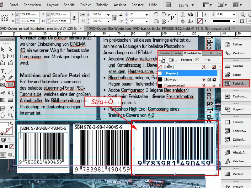
Task: Open the Objekt menu
Action: pyautogui.click(x=85, y=5)
